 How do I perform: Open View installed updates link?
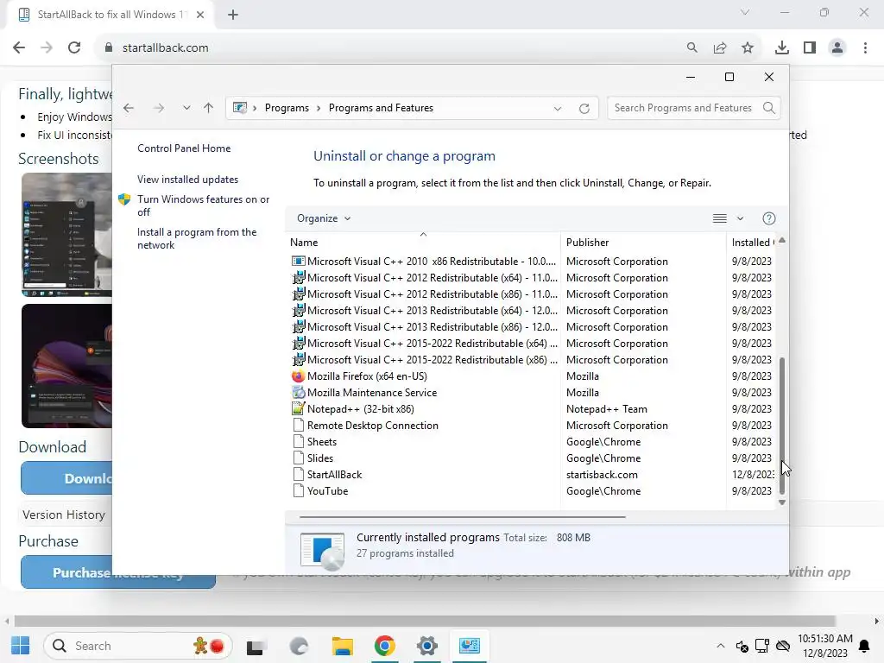(187, 180)
